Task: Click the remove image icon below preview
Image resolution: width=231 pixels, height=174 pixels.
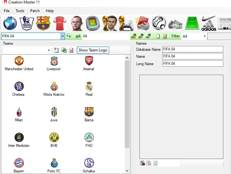Action: pos(155,163)
